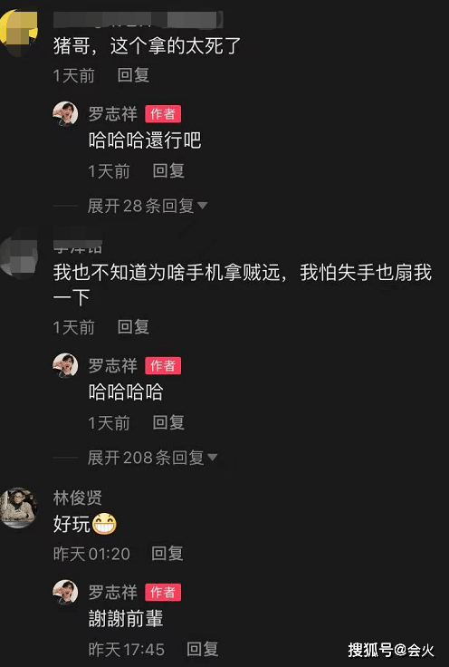Tap the grinning emoji after 好玩
This screenshot has width=449, height=667.
[x=104, y=524]
